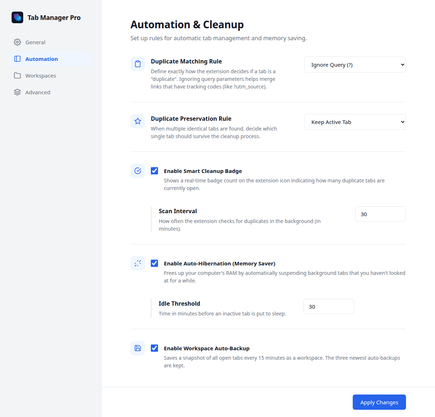Click the Apply Changes button
Viewport: 435px width, 417px height.
tap(379, 402)
